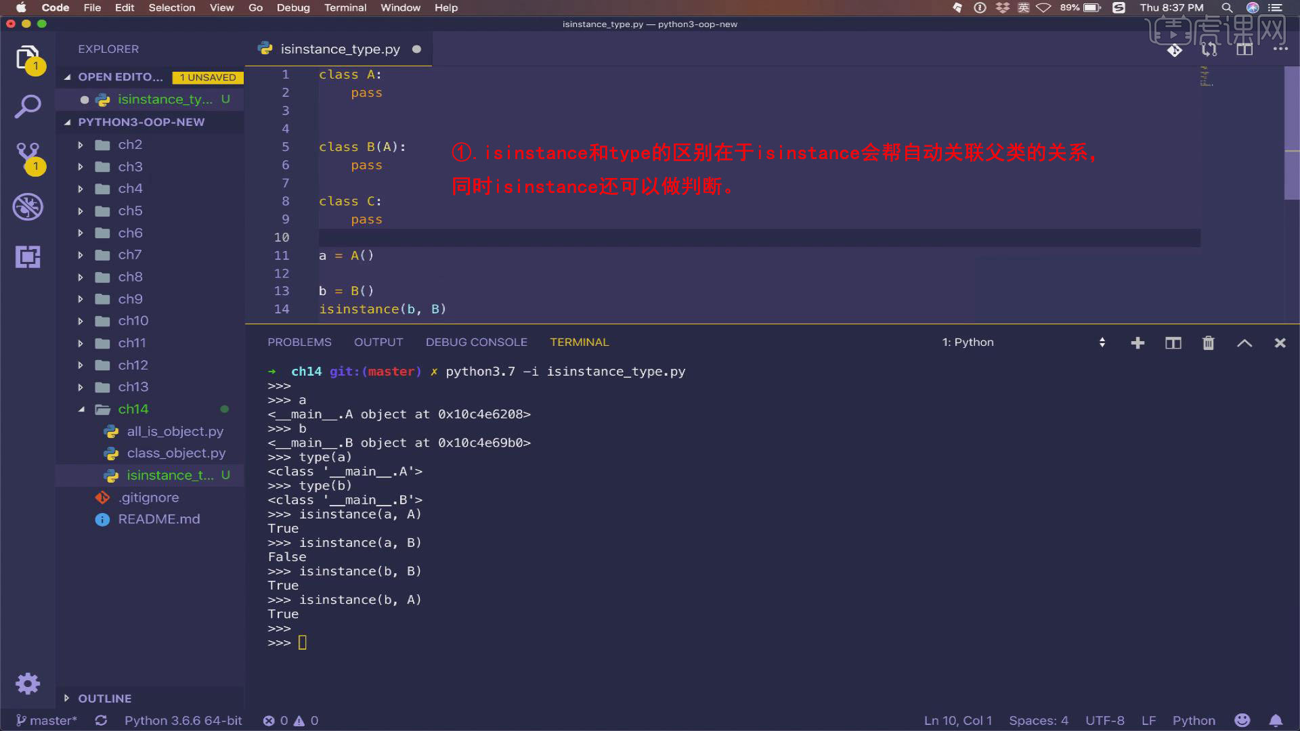Click the editor vertical scrollbar
Image resolution: width=1300 pixels, height=731 pixels.
point(1292,133)
